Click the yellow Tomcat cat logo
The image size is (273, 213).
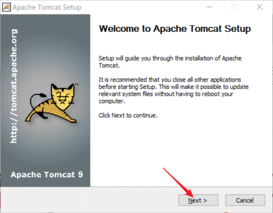(52, 103)
